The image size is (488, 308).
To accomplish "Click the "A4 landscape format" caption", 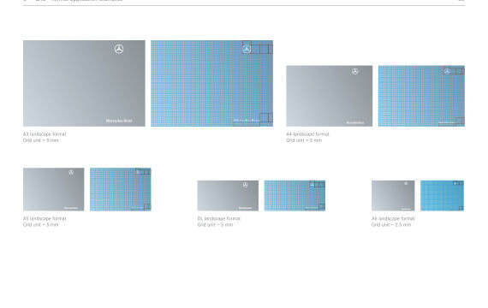I will (307, 134).
